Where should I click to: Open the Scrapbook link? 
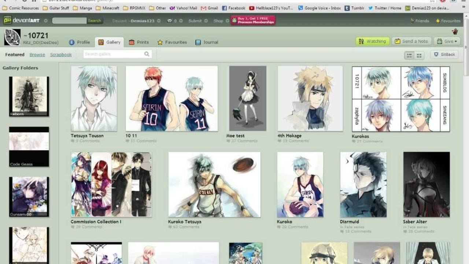pyautogui.click(x=61, y=55)
